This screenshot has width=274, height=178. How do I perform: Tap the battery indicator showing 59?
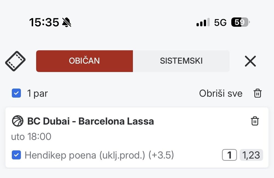point(240,22)
